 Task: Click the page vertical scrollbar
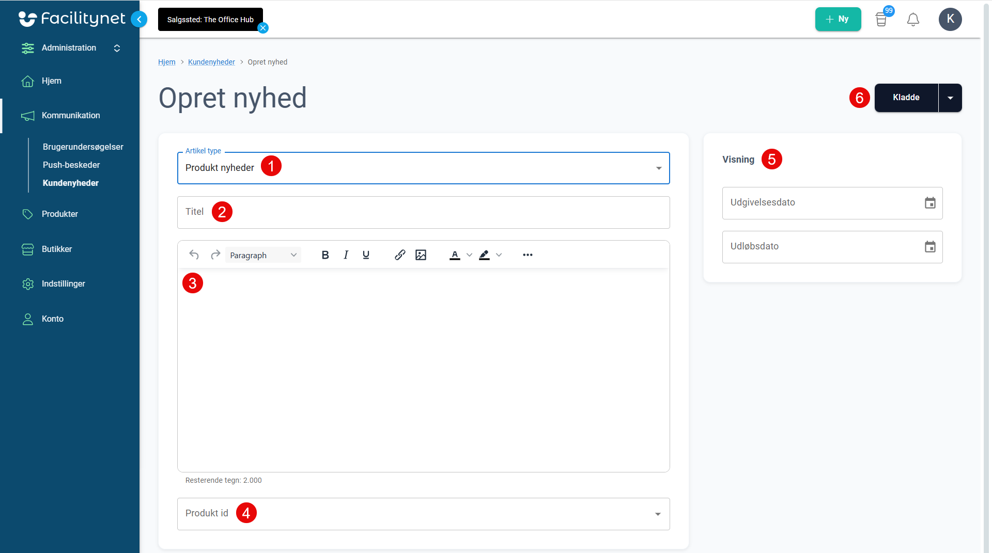tap(986, 277)
